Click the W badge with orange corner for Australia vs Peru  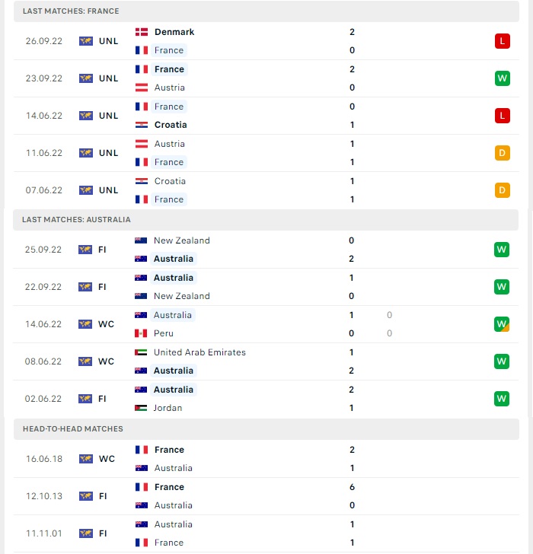(502, 324)
